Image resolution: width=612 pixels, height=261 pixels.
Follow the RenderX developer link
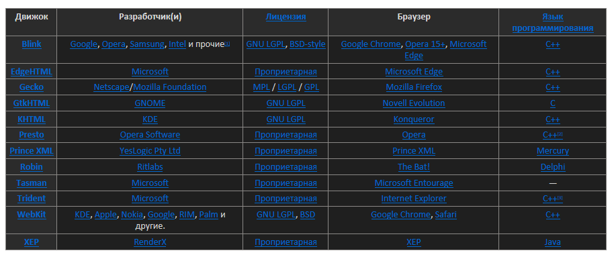tap(150, 242)
